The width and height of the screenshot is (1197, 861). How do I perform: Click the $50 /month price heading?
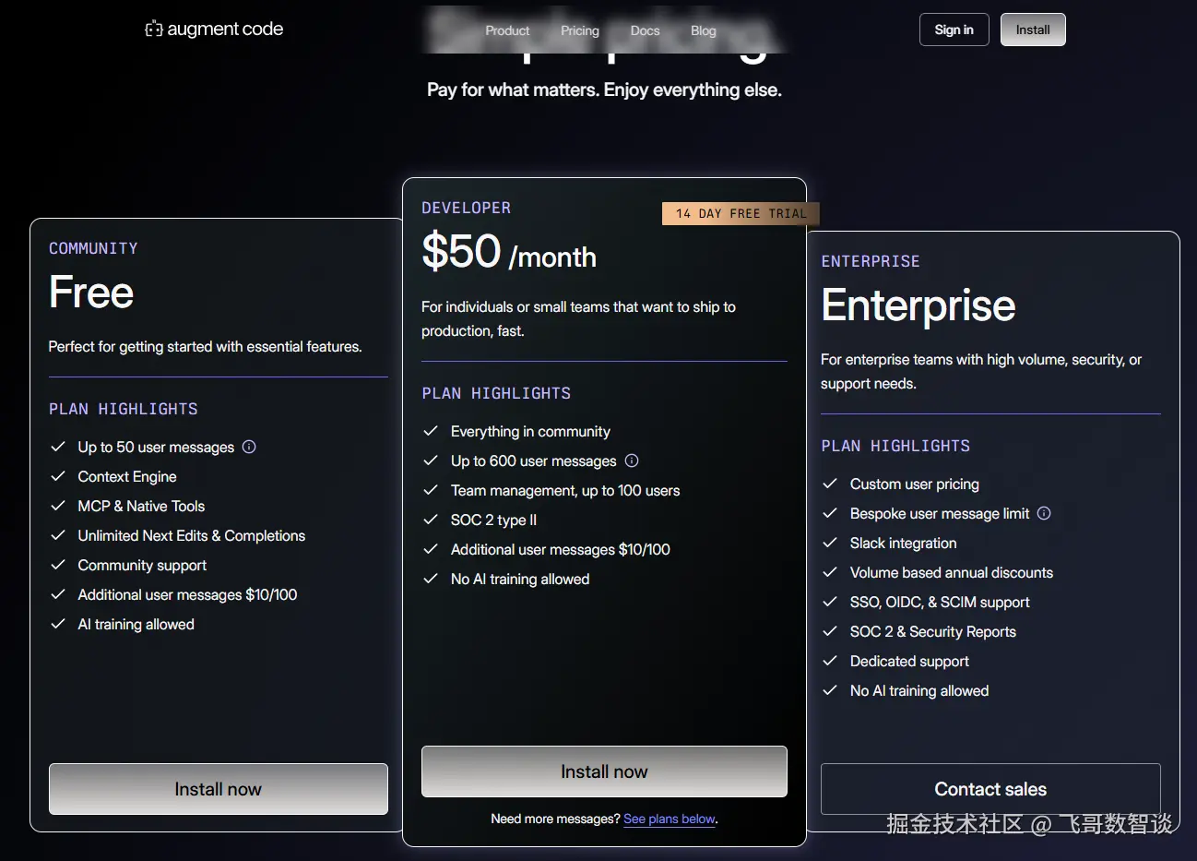[509, 252]
